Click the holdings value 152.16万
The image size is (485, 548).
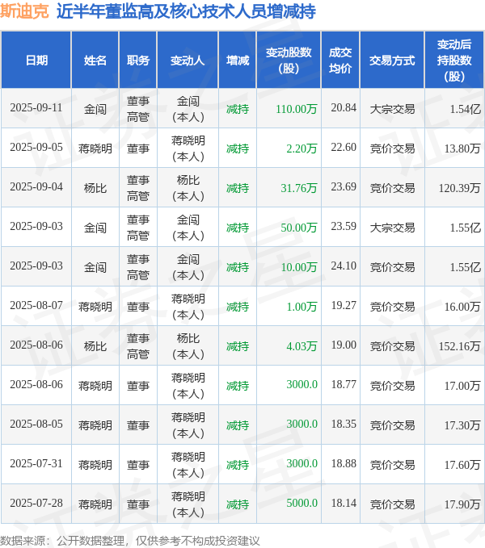[459, 346]
